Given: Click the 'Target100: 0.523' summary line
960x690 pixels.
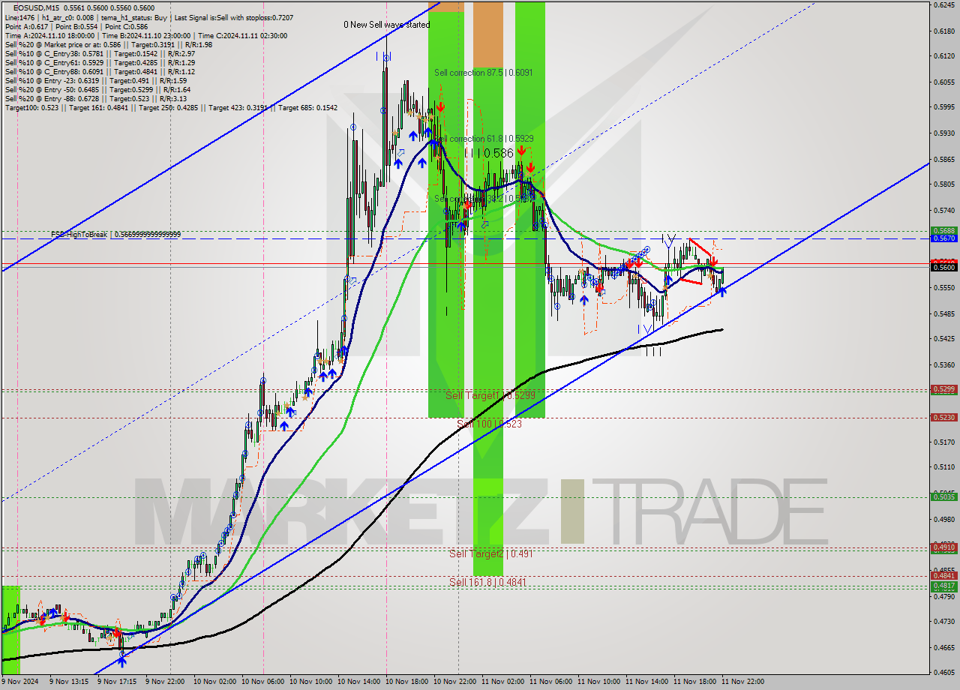Looking at the screenshot, I should tap(171, 108).
